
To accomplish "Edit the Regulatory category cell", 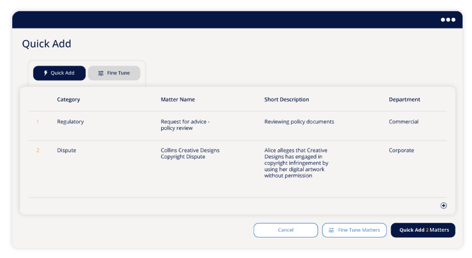I will (70, 122).
